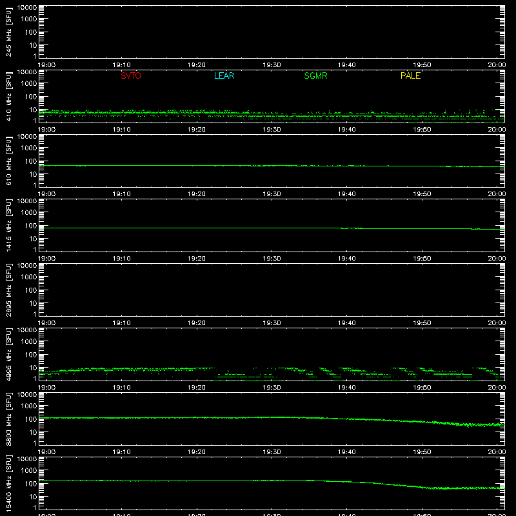Screen dimensions: 516x516
Task: Select the 8800 MHz [SFU] axis title
Action: (x=8, y=419)
